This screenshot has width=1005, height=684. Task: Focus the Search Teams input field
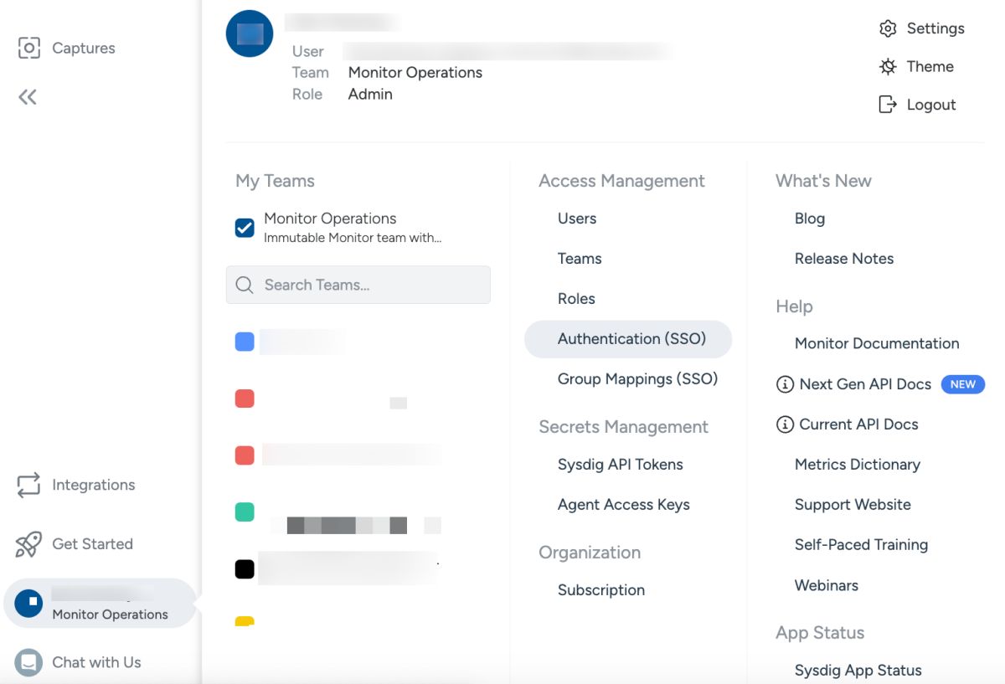pyautogui.click(x=358, y=285)
